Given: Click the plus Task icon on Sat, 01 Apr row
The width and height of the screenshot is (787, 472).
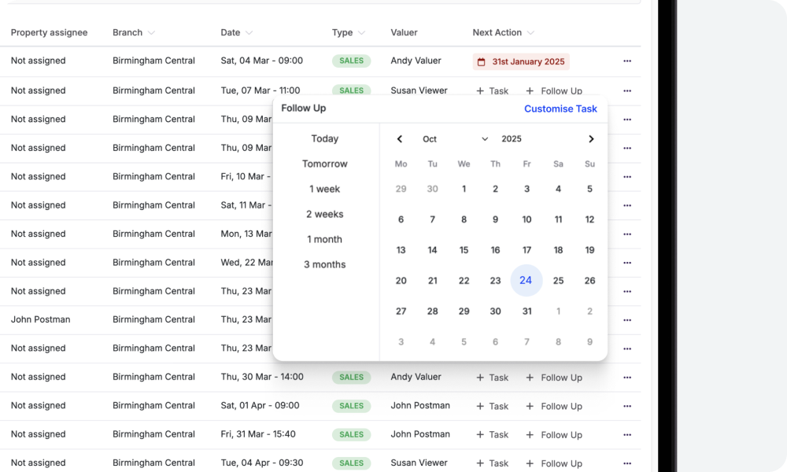Looking at the screenshot, I should pos(482,406).
